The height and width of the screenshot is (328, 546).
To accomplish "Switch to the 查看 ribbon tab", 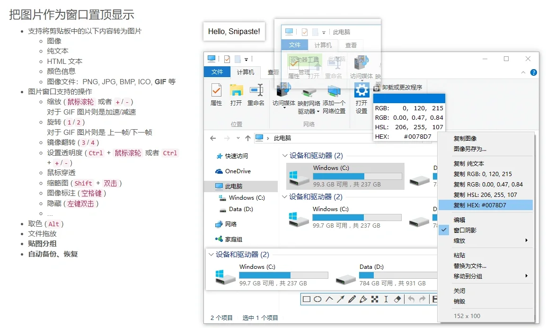I will 273,71.
